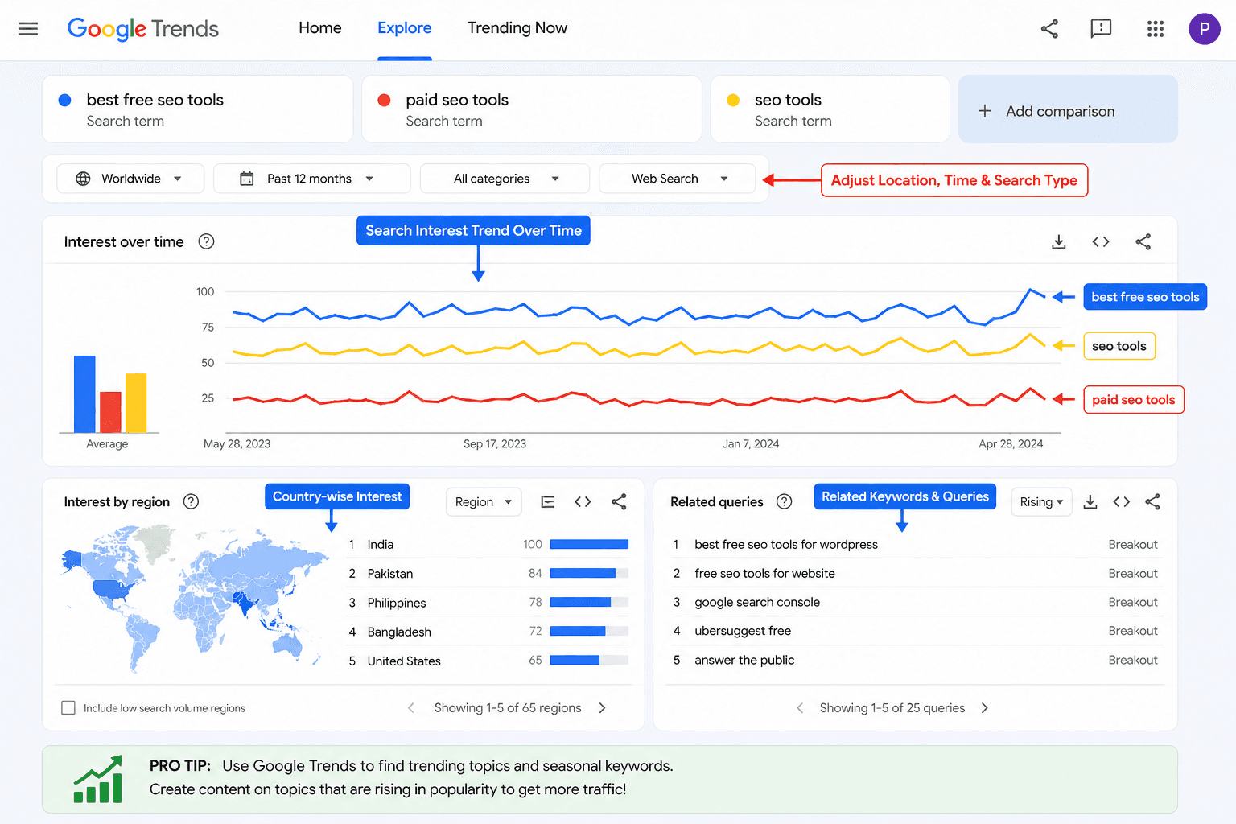Embed the Interest by region widget
Image resolution: width=1236 pixels, height=824 pixels.
coord(583,502)
